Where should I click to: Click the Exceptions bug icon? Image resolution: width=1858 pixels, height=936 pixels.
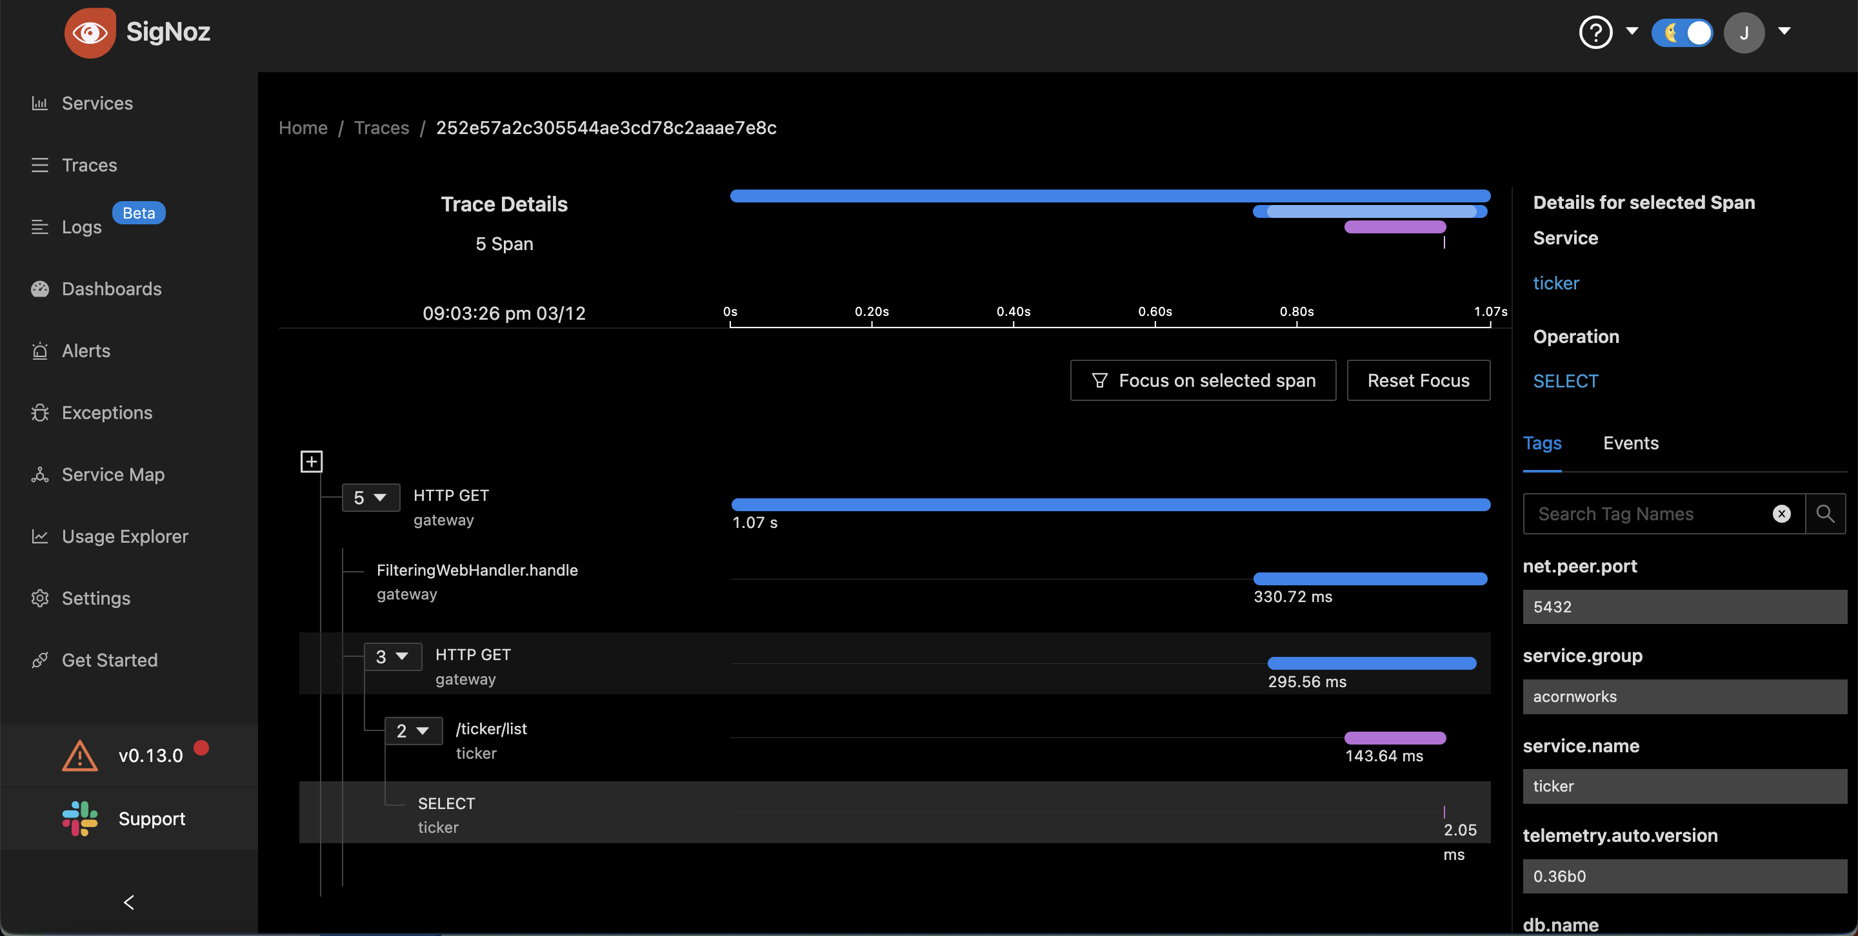tap(39, 413)
